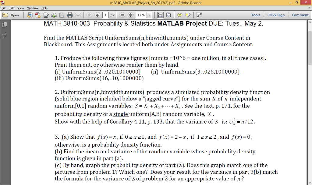Open the Comment pane
Screen dimensions: 312x185
[x=300, y=15]
